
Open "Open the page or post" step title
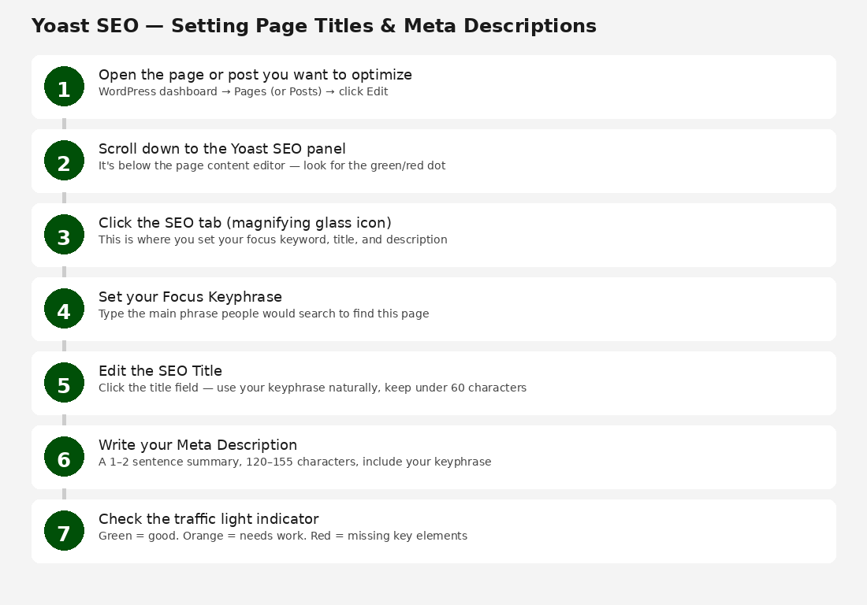[x=255, y=75]
